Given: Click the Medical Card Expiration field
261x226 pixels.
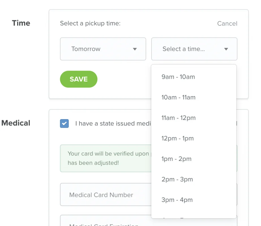Looking at the screenshot, I should pos(105,222).
